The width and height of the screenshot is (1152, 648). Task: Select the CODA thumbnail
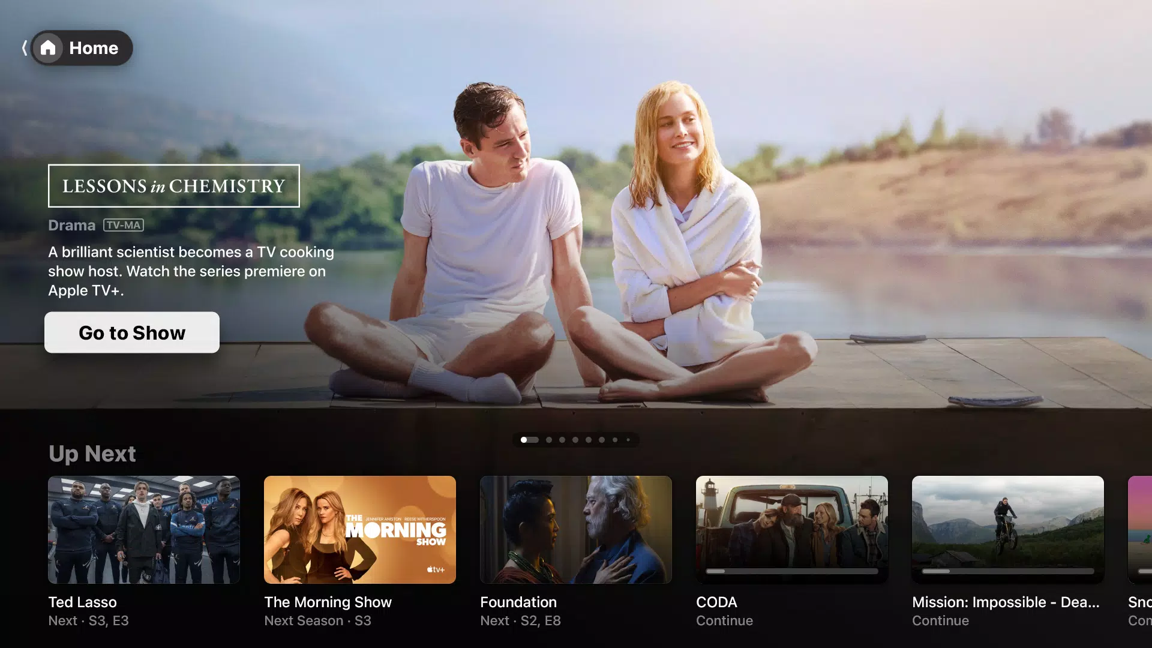pyautogui.click(x=791, y=529)
